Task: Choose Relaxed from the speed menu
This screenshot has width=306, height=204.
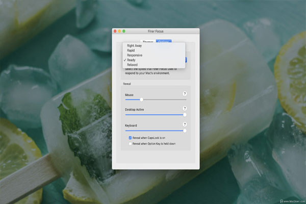Action: [133, 65]
